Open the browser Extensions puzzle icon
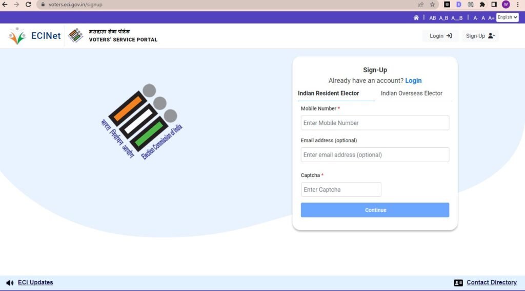The image size is (525, 291). [482, 5]
